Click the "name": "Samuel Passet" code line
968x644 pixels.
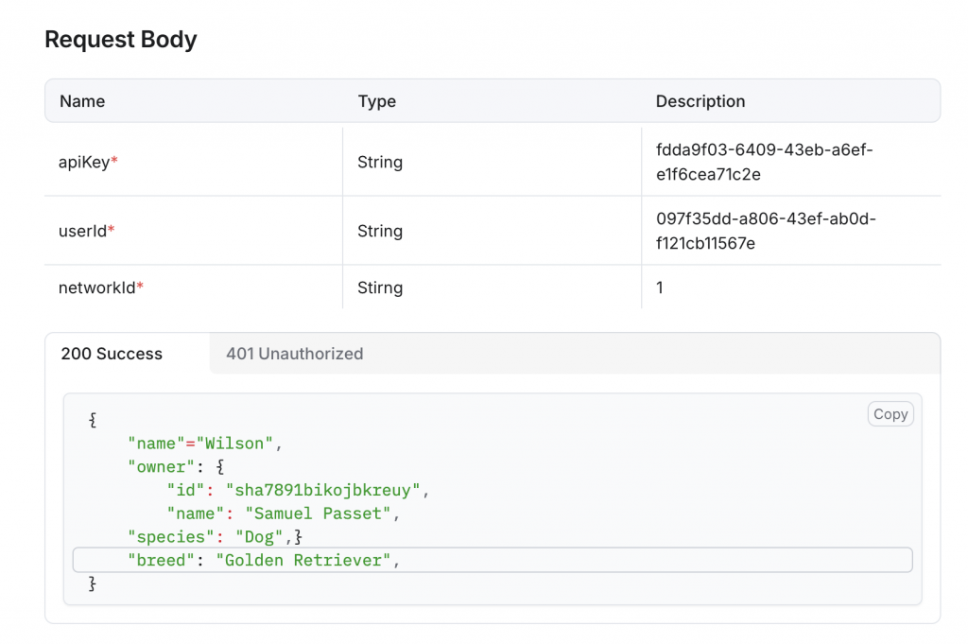pyautogui.click(x=284, y=513)
